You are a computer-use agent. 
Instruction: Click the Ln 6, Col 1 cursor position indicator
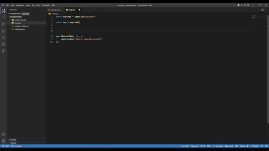pos(185,146)
